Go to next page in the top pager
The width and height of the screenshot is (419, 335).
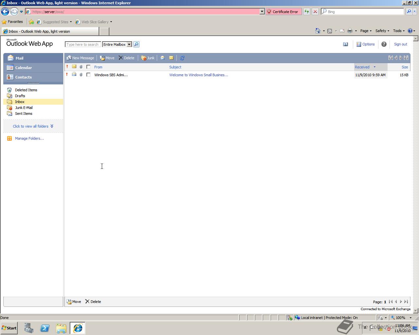[x=401, y=58]
